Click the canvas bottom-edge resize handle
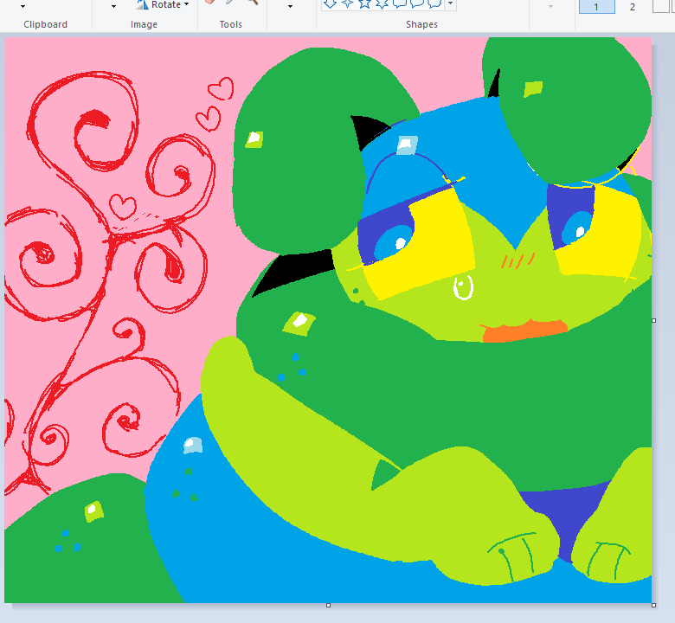Image resolution: width=675 pixels, height=623 pixels. coord(329,606)
